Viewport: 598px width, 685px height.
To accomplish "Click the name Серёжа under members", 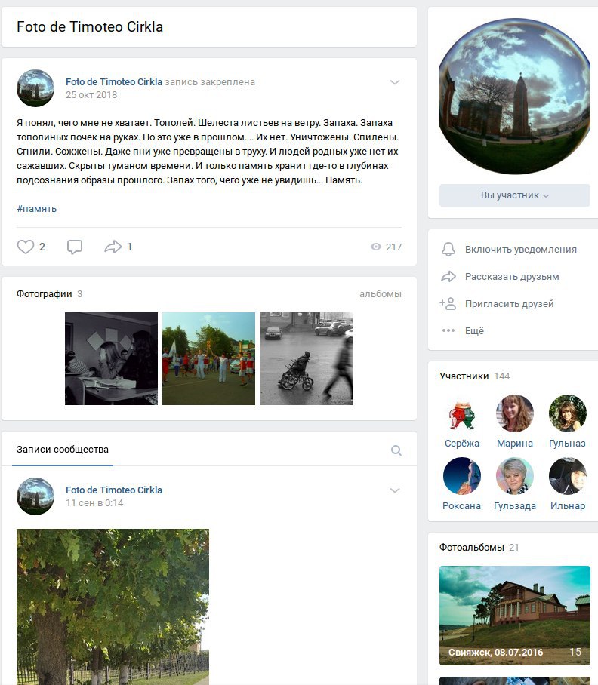I will tap(461, 444).
